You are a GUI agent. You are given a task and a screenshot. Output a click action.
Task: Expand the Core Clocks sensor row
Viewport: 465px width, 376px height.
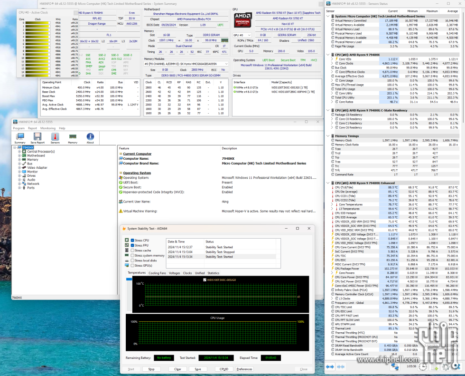[332, 63]
